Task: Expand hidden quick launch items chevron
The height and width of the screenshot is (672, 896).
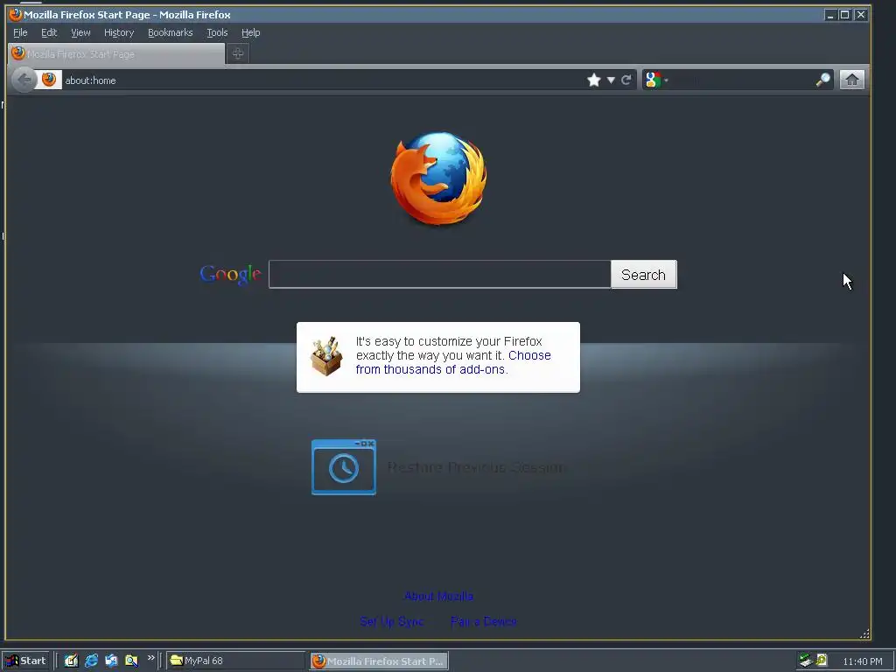Action: pos(150,658)
